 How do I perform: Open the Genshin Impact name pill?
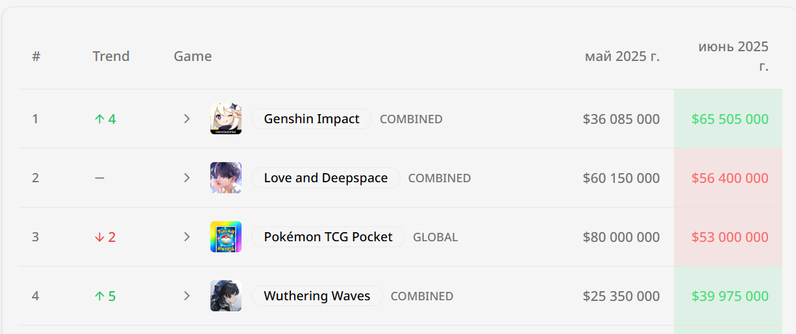click(312, 119)
